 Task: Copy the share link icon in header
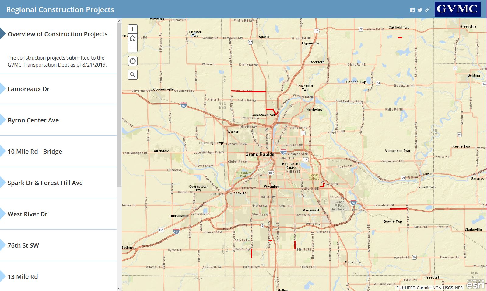click(427, 10)
